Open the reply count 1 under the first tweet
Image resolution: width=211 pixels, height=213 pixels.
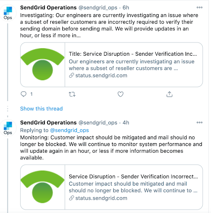(32, 94)
